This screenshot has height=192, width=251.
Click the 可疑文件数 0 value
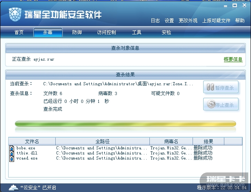(x=166, y=93)
